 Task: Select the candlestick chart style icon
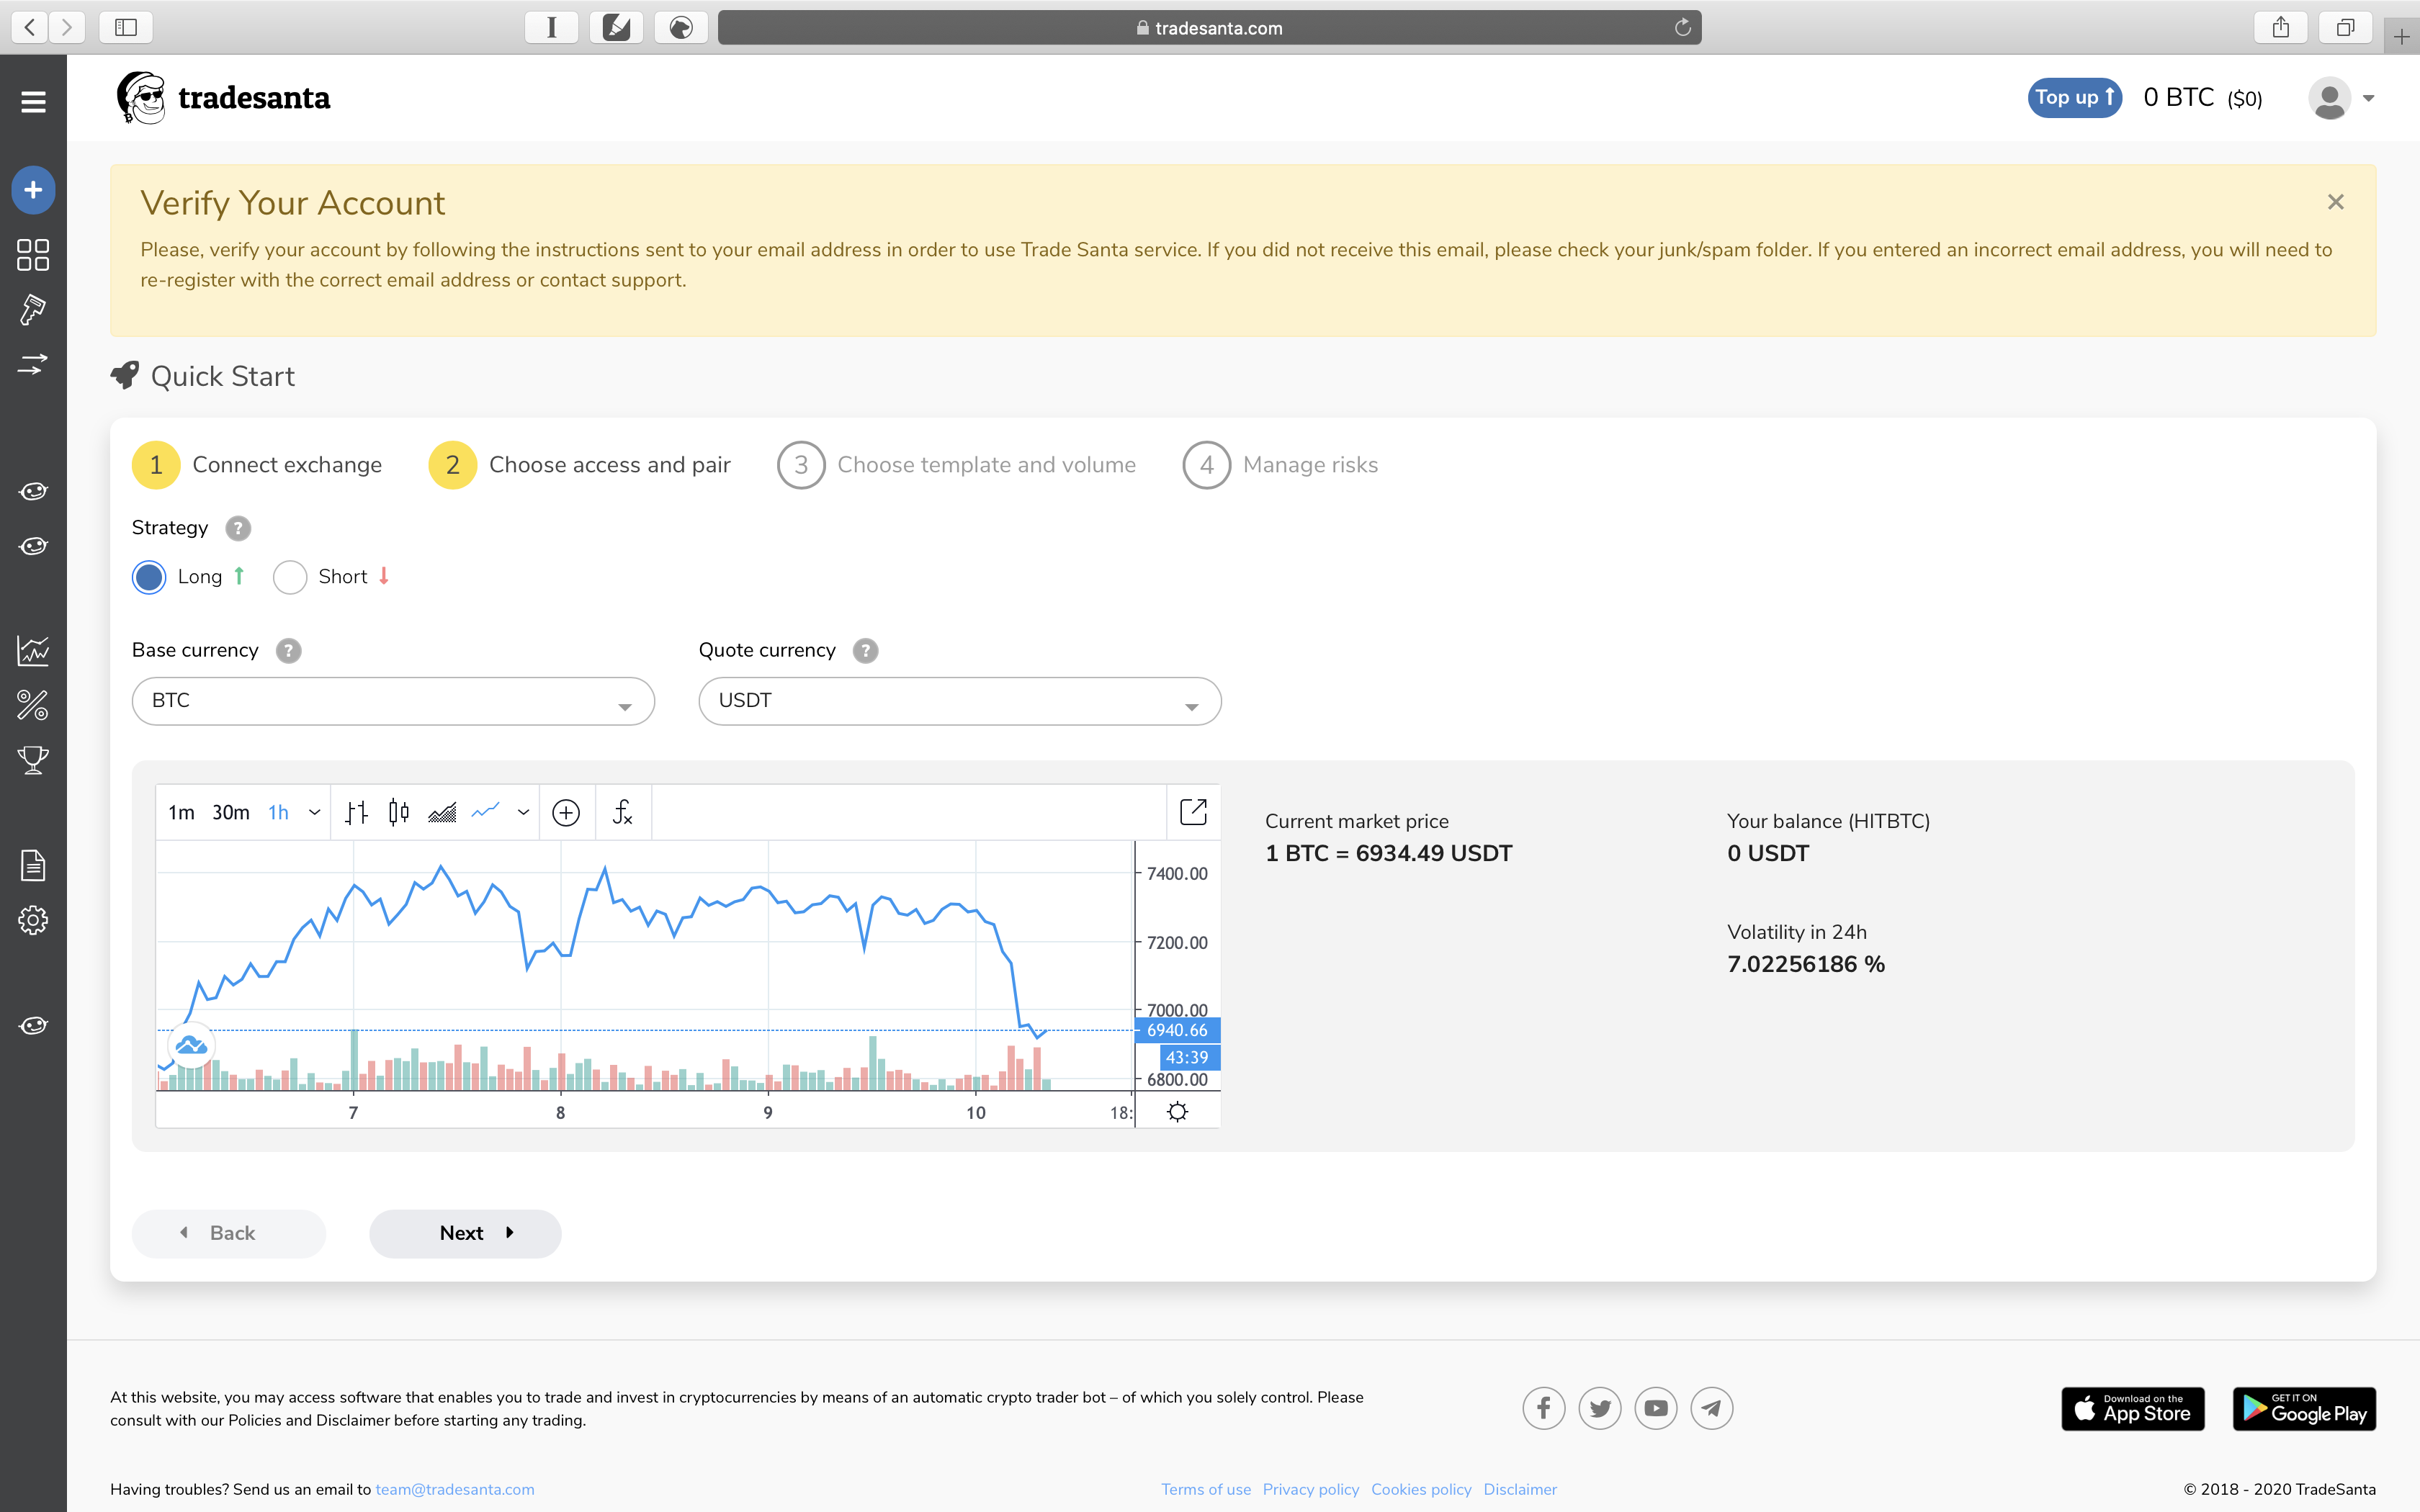click(399, 812)
